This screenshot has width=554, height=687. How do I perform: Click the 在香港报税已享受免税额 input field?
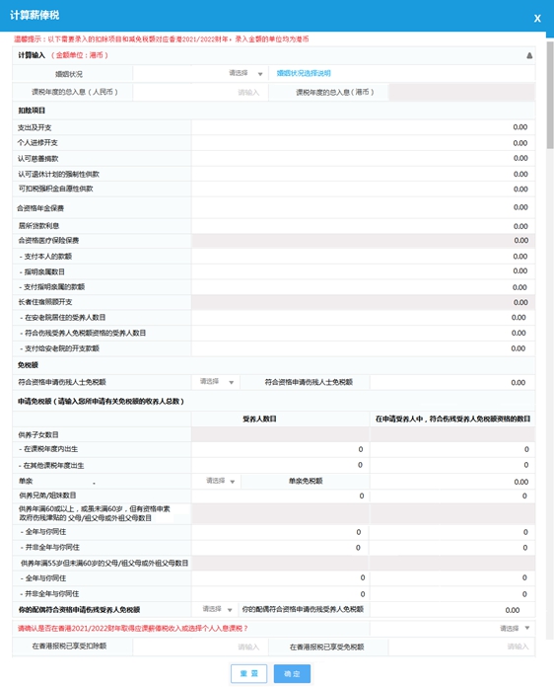pyautogui.click(x=461, y=647)
